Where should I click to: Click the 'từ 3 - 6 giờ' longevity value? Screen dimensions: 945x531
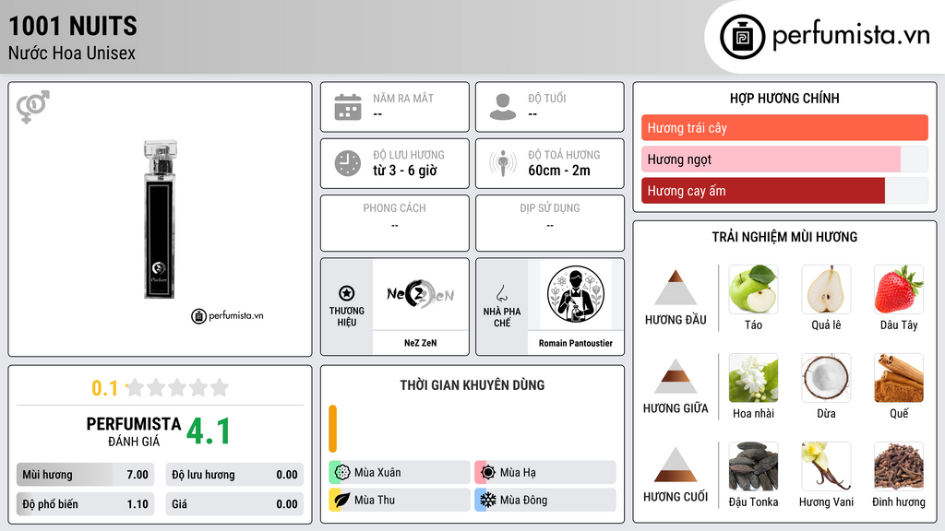(x=405, y=171)
